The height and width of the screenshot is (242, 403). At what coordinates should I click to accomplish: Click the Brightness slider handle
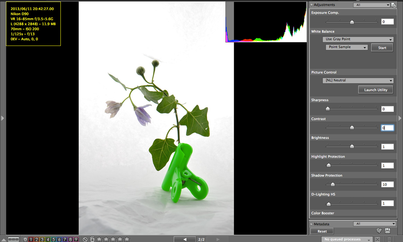coord(352,146)
